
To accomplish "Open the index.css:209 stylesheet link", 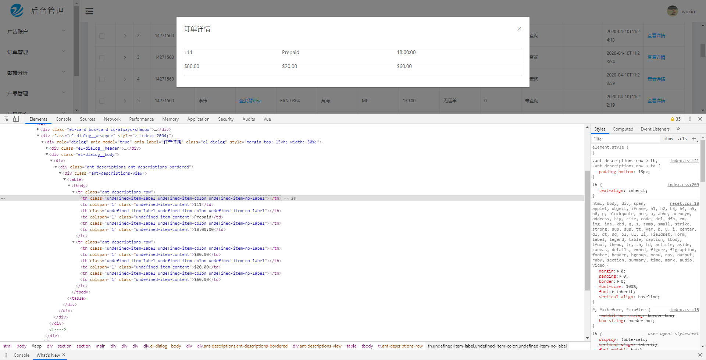I will [683, 185].
